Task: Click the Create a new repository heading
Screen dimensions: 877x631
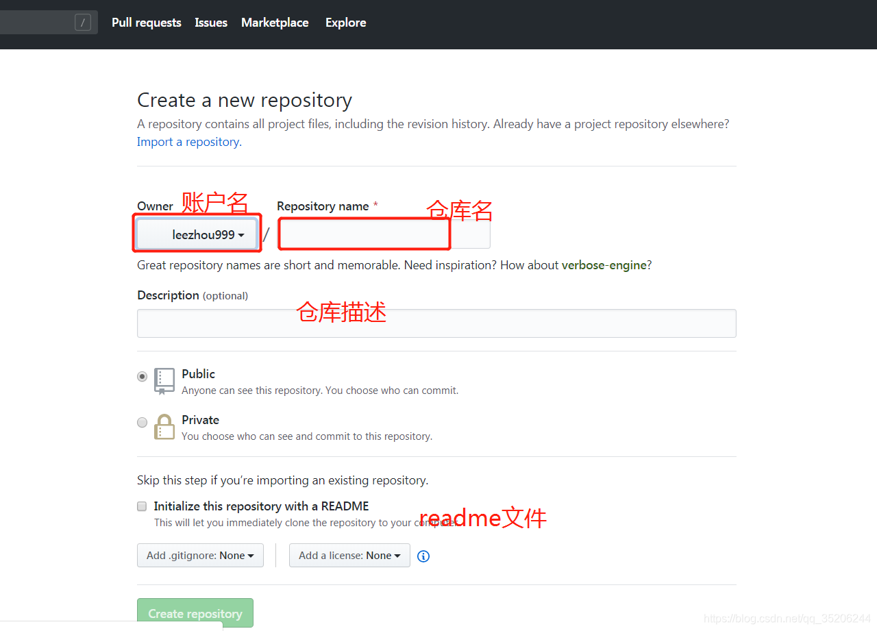Action: click(245, 100)
